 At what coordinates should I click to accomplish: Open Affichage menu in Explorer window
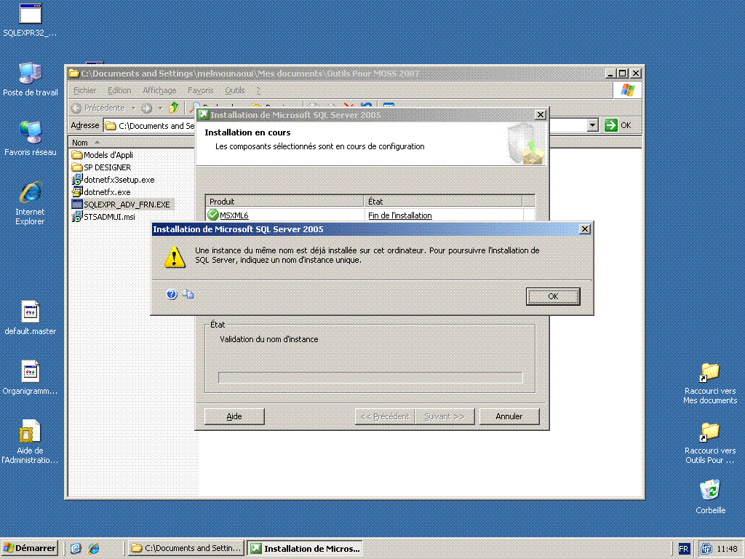(x=159, y=90)
